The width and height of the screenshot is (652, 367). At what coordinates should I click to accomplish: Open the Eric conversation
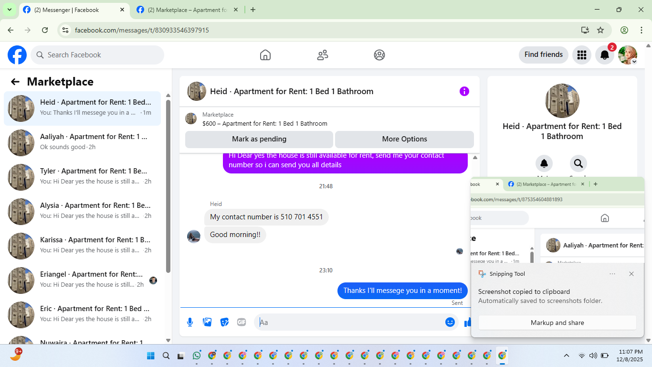(x=83, y=314)
